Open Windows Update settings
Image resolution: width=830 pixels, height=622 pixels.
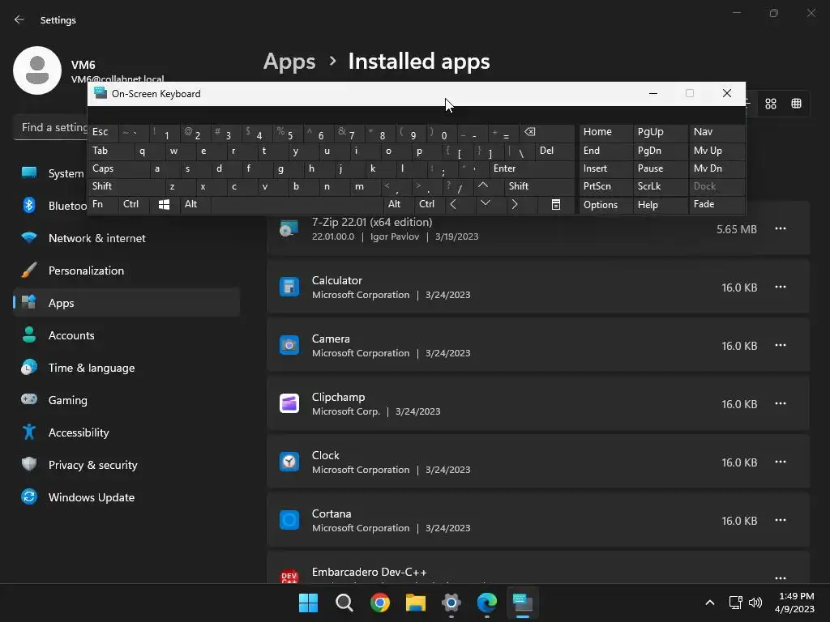(126, 497)
